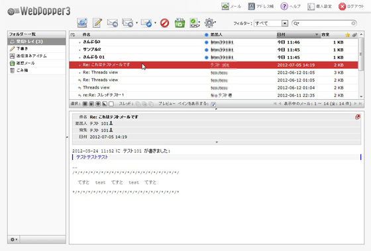Open the 受信トレイ (3) inbox folder
Image resolution: width=371 pixels, height=251 pixels.
[x=36, y=42]
